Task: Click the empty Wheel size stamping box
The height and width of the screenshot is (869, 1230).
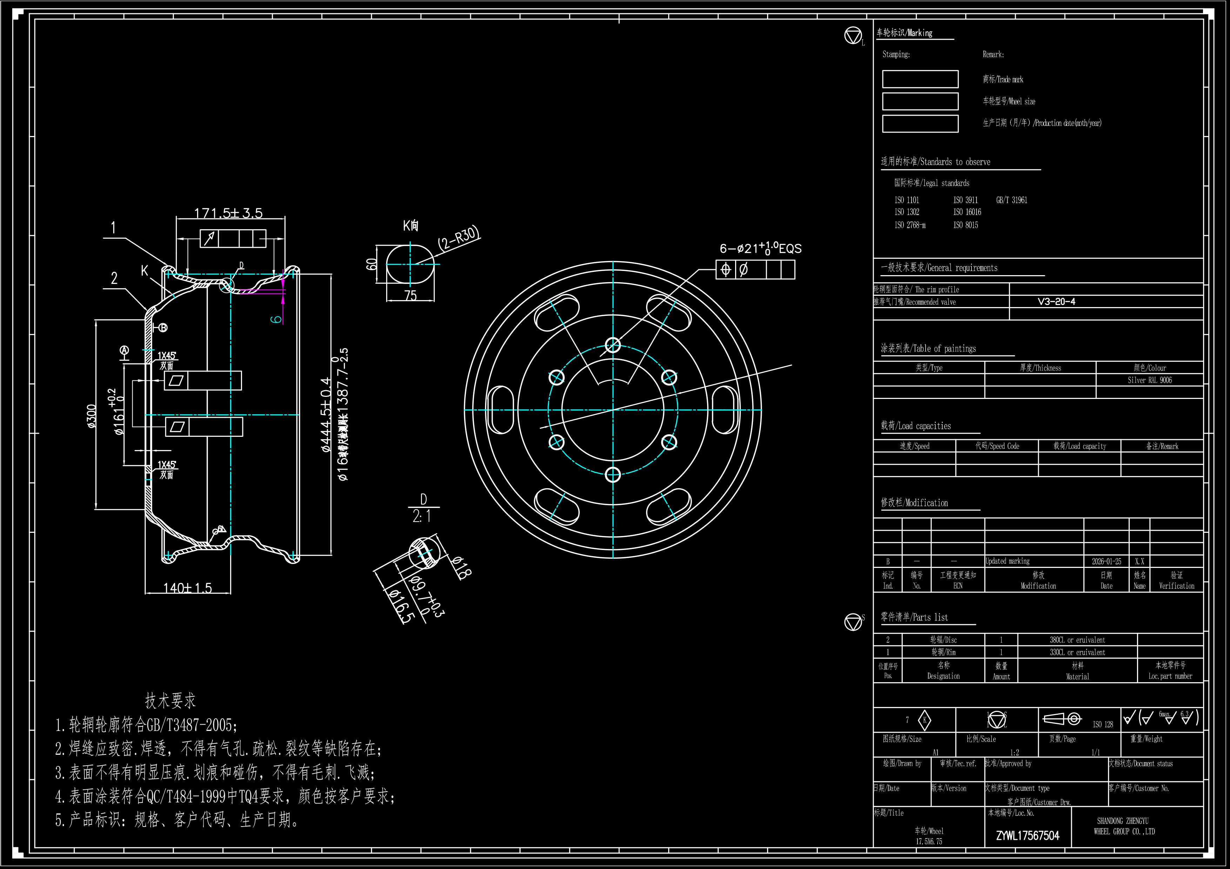Action: [920, 101]
